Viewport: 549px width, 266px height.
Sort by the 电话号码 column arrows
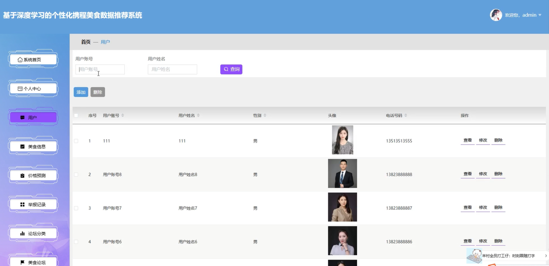[405, 116]
